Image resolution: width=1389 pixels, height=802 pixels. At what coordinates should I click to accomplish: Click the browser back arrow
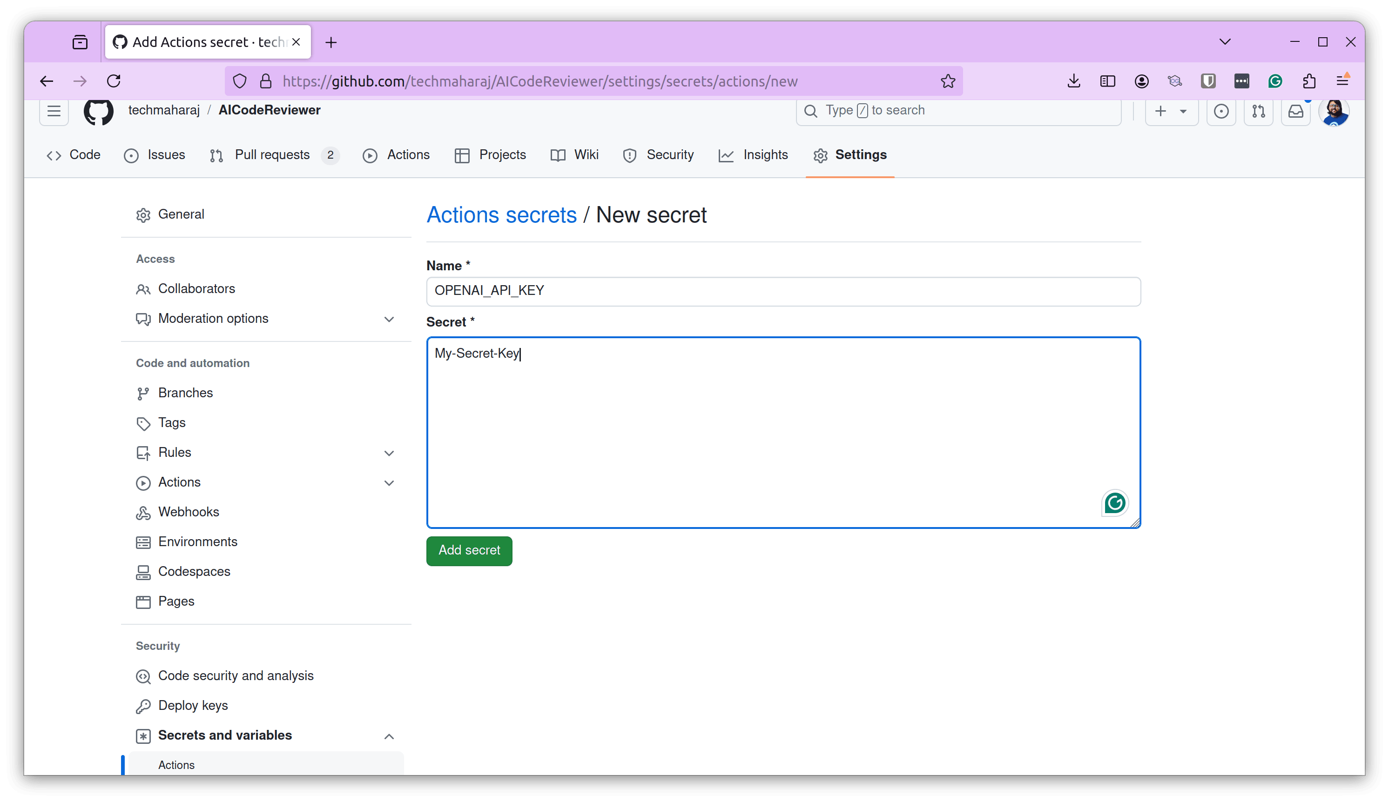click(47, 81)
